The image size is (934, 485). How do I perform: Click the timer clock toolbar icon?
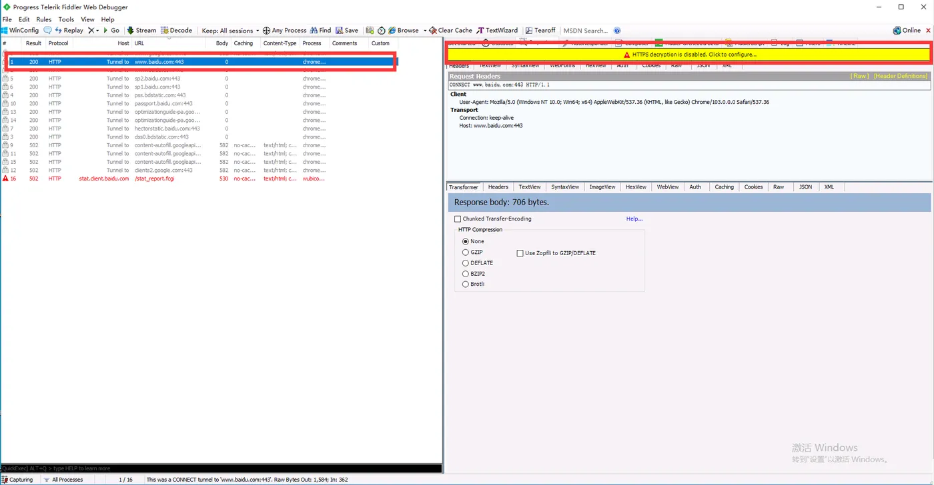[381, 31]
